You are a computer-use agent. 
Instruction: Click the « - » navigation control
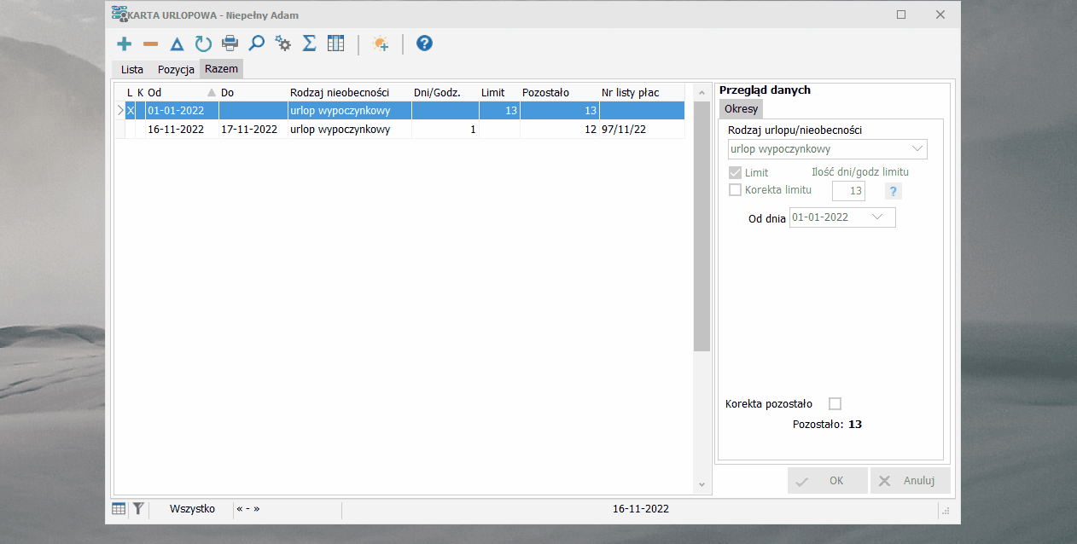[x=248, y=509]
